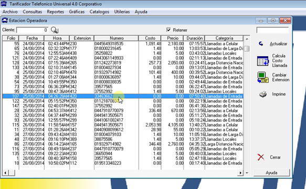Select the row with number 018004079103
Image resolution: width=306 pixels, height=189 pixels.
[123, 134]
